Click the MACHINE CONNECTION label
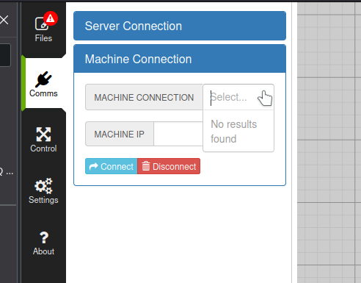 pyautogui.click(x=144, y=97)
